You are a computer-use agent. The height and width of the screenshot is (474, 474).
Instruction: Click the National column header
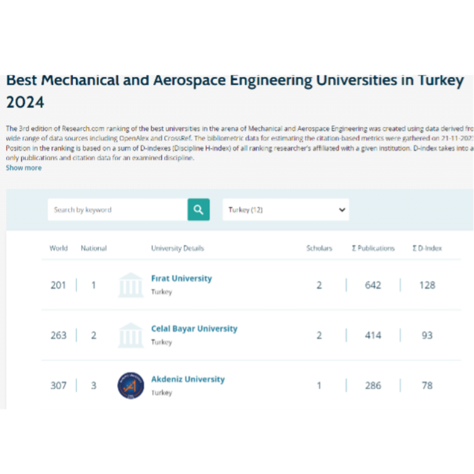tap(94, 248)
